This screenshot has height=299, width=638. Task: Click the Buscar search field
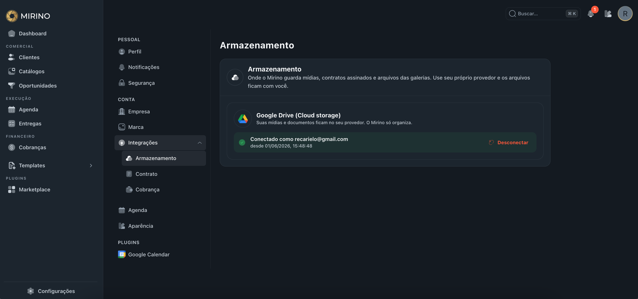click(x=543, y=14)
